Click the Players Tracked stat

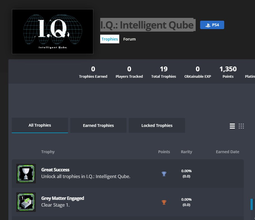pyautogui.click(x=129, y=72)
